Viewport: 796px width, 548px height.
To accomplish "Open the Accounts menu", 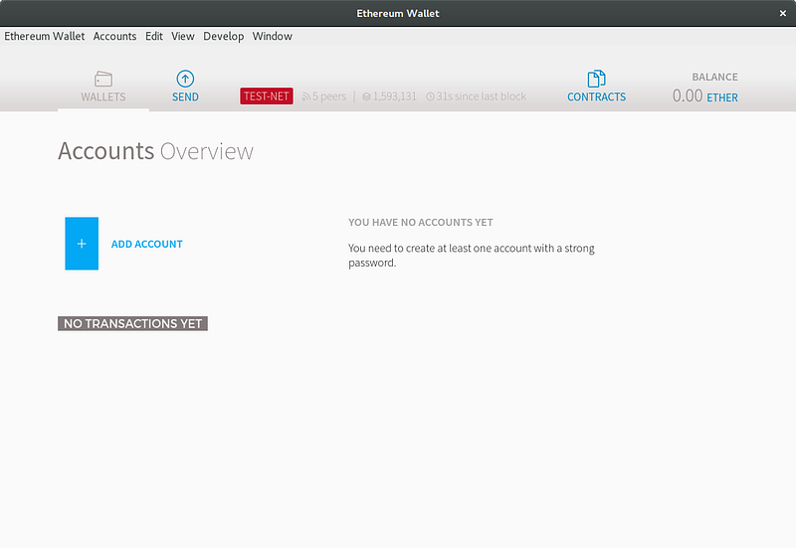I will [114, 36].
